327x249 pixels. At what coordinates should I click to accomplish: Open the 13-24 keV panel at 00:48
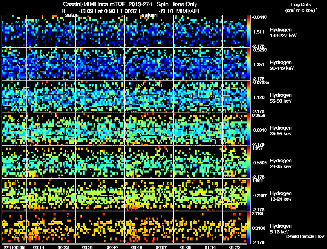point(137,195)
